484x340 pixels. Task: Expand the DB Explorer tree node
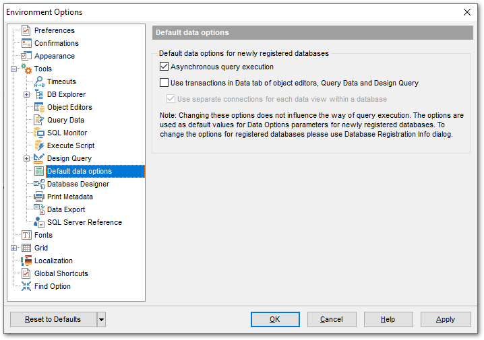27,95
